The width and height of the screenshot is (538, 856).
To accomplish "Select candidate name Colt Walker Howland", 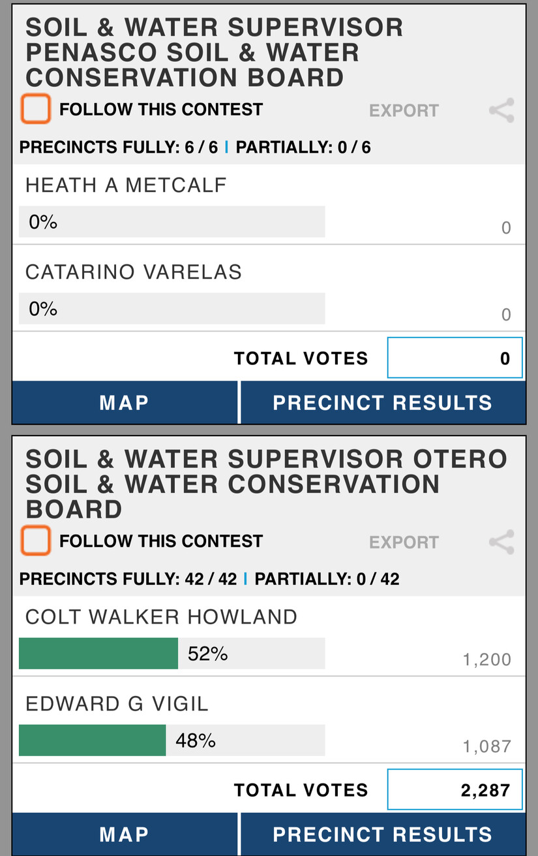I will pos(161,617).
